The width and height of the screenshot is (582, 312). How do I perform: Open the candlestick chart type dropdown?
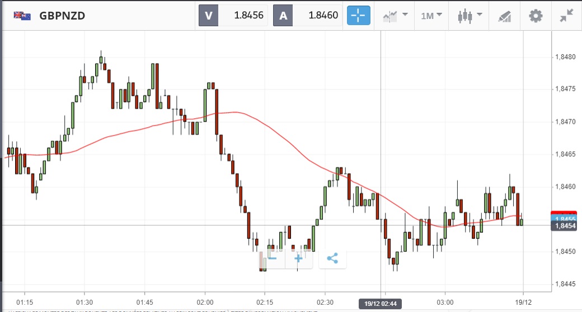[x=469, y=16]
